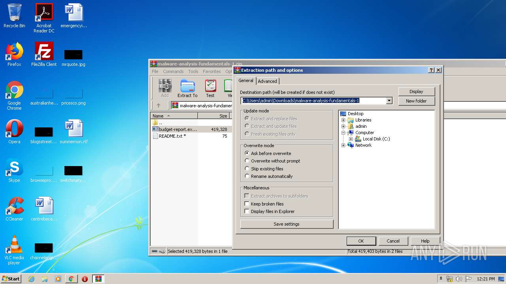Open the WinRAR Tools menu
Viewport: 506px width, 284px height.
pos(193,71)
